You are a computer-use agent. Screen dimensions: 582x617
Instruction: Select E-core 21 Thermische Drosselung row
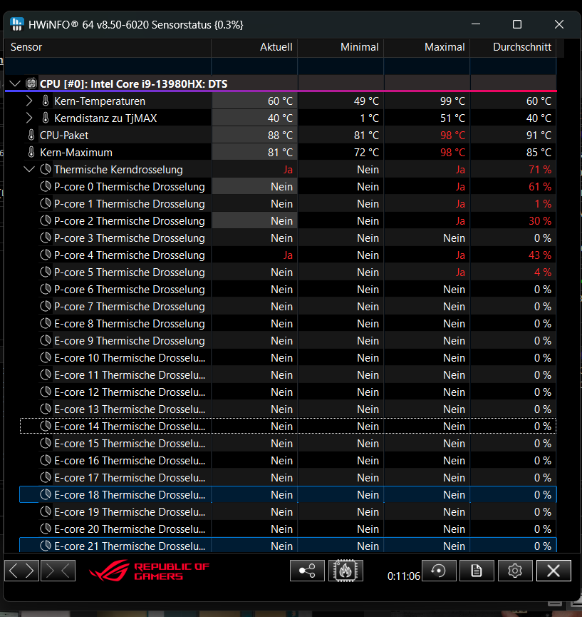click(288, 546)
